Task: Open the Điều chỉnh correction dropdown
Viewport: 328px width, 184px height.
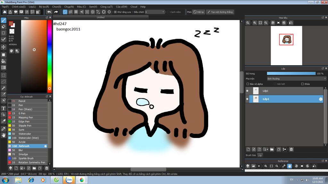Action: pyautogui.click(x=155, y=12)
